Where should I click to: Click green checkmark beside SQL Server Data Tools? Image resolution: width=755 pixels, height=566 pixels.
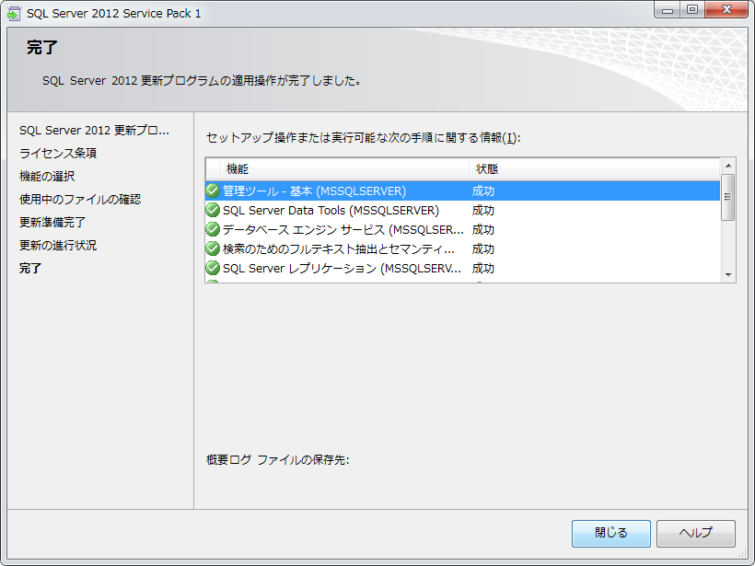click(x=213, y=210)
